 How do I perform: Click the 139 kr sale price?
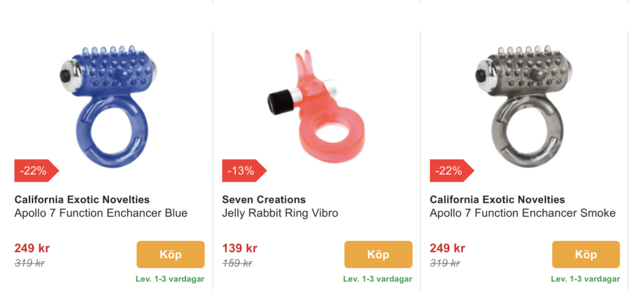[x=240, y=248]
